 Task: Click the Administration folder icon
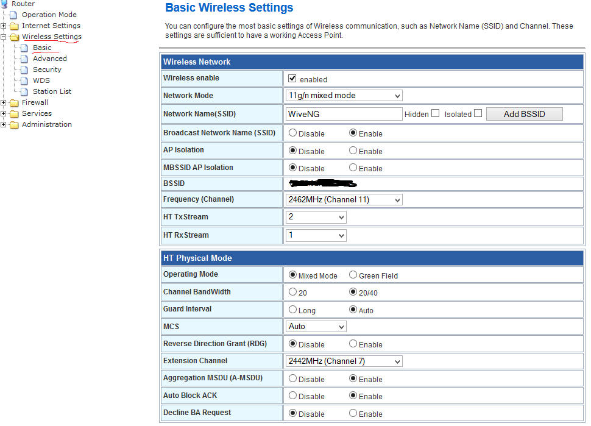14,124
